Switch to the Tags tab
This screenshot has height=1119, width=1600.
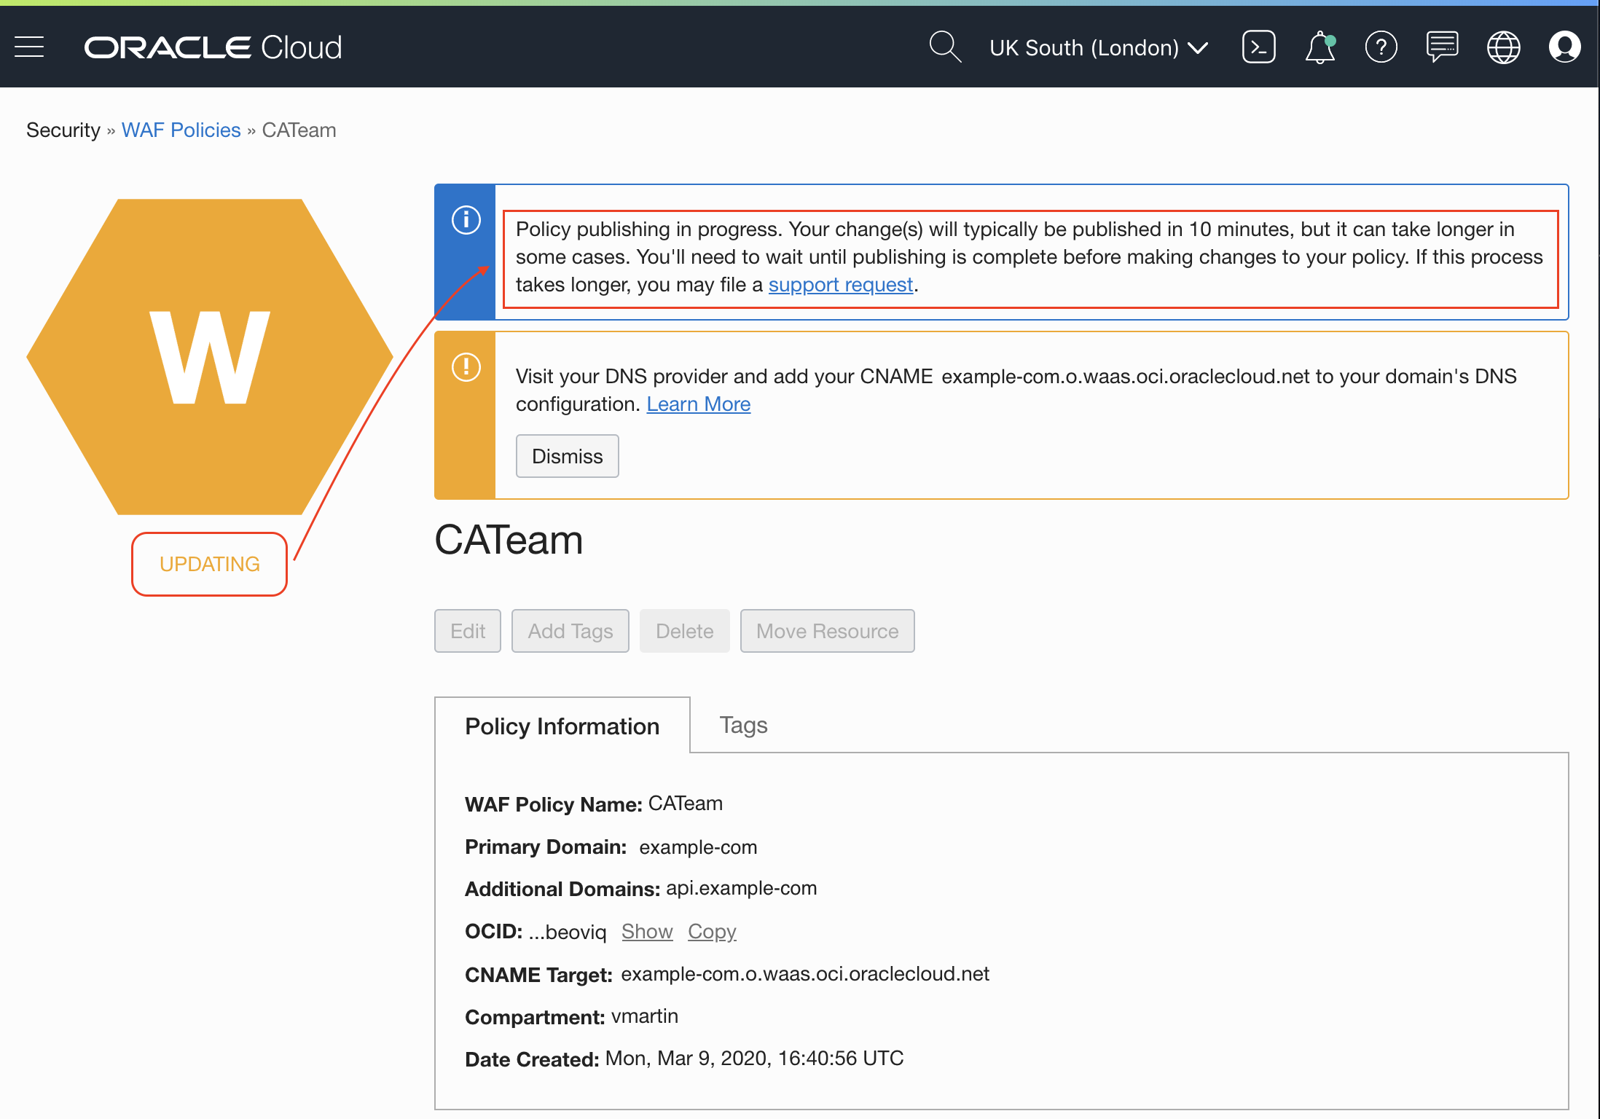743,725
